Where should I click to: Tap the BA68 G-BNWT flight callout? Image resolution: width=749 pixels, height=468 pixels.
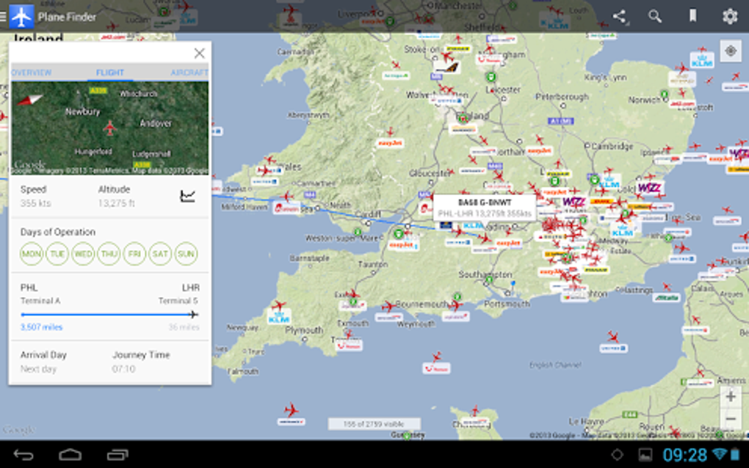[485, 208]
